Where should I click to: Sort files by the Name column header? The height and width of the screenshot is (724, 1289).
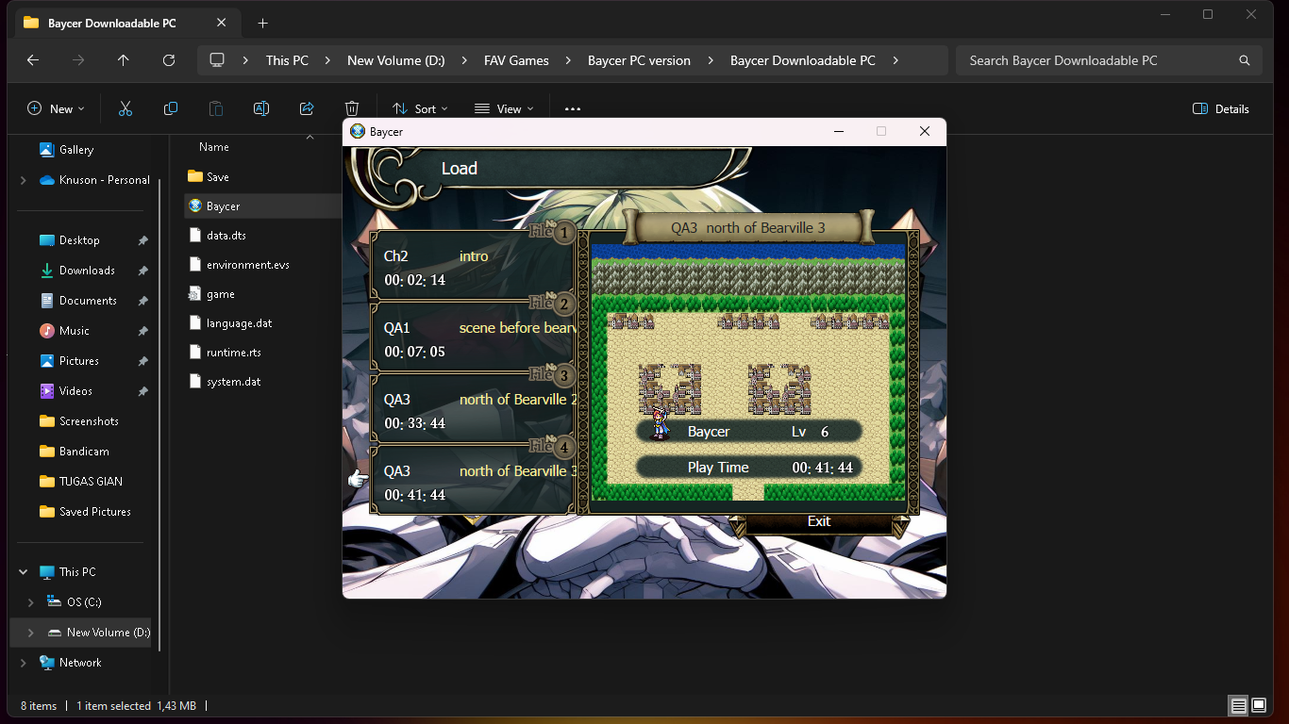[x=214, y=146]
